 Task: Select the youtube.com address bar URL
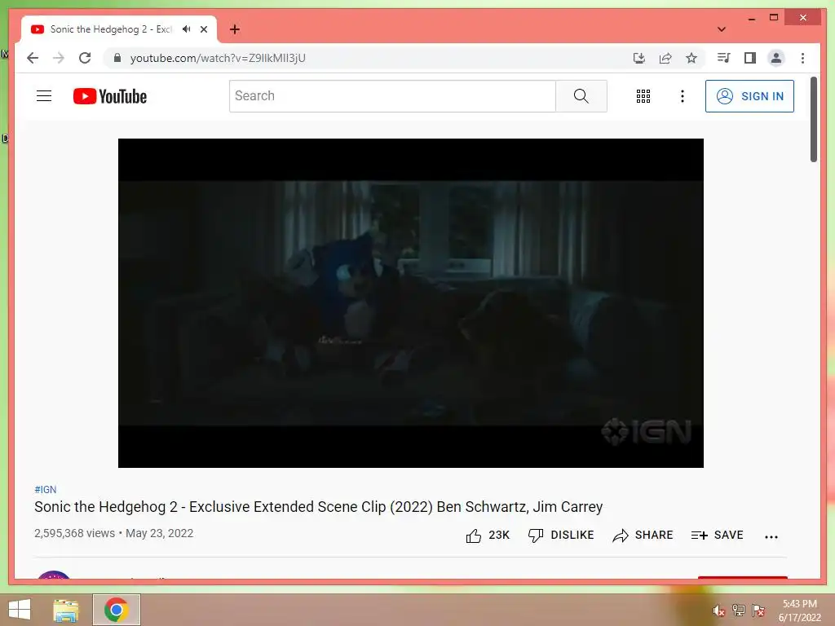(218, 58)
